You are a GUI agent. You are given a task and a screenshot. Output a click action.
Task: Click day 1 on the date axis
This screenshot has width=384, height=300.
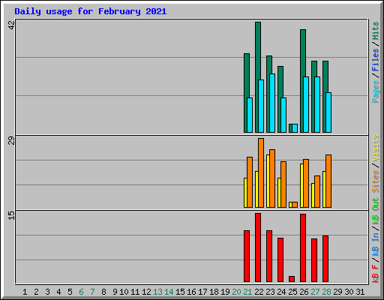point(25,292)
